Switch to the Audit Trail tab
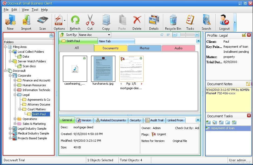This screenshot has height=165, width=253. point(154,120)
